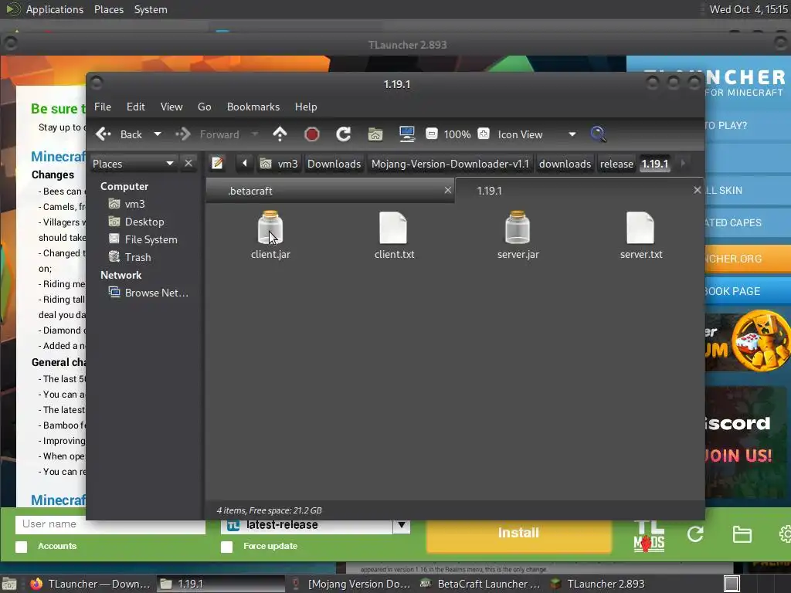
Task: Zoom in with the plus icon
Action: coord(484,134)
